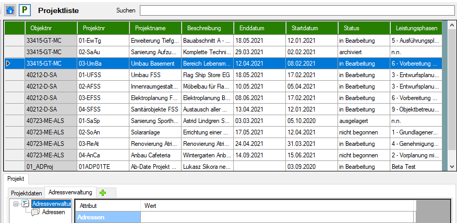Image resolution: width=457 pixels, height=223 pixels.
Task: Select the row selector of row 02-SaAu
Action: 14,52
